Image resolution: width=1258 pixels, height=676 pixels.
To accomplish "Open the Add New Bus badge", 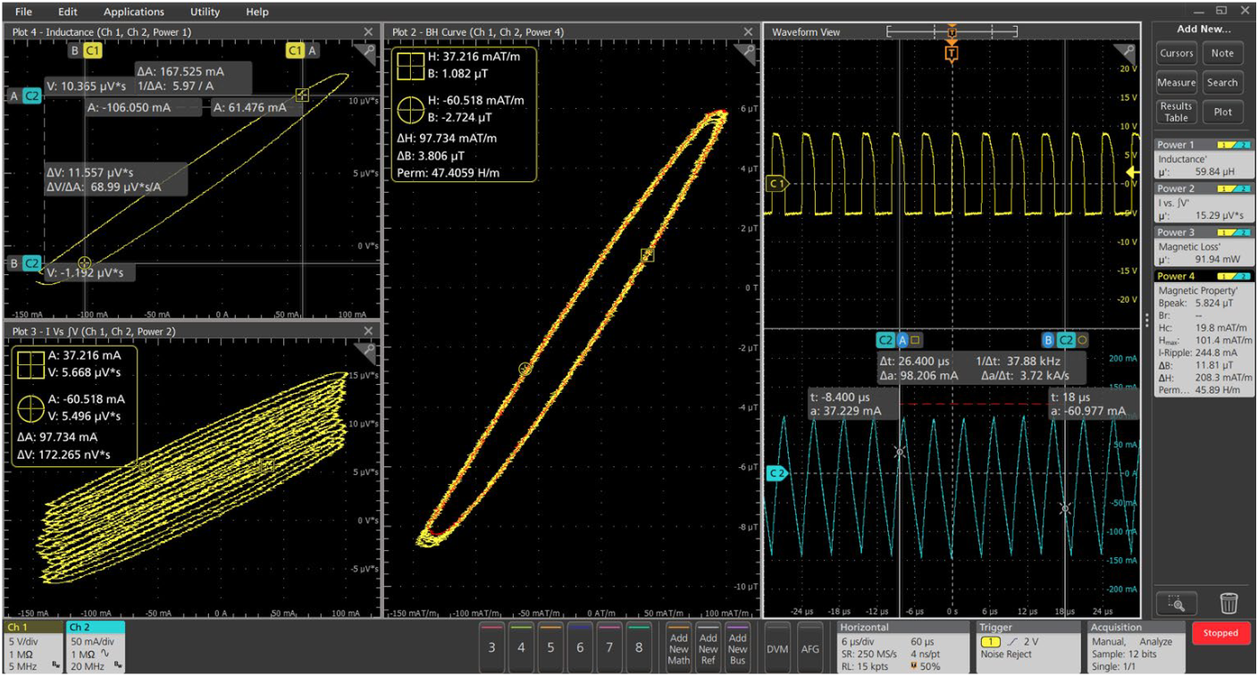I will 738,647.
